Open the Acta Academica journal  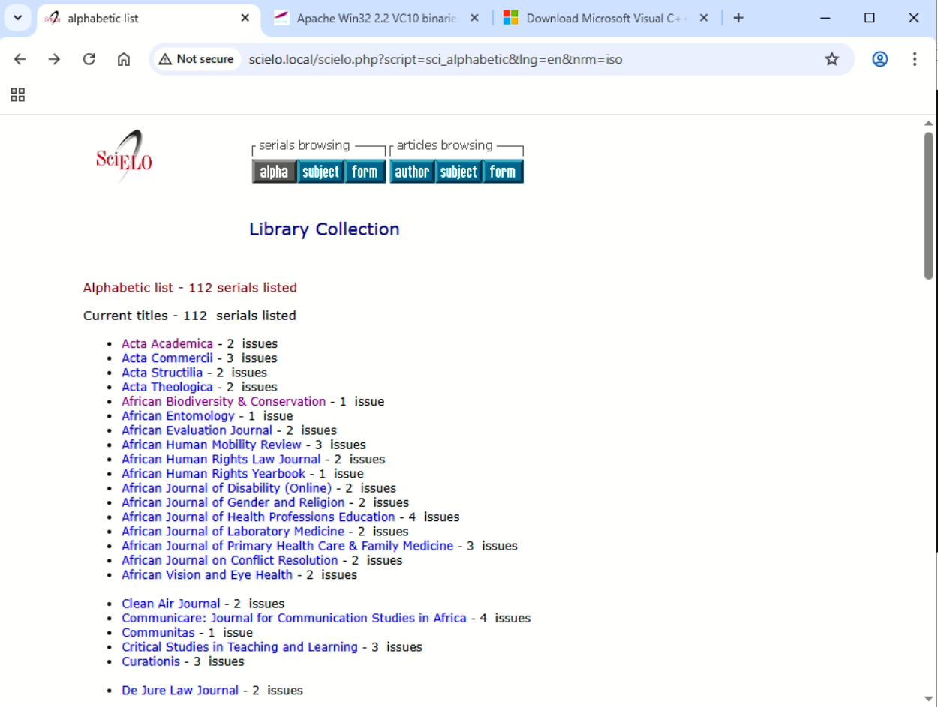[167, 343]
